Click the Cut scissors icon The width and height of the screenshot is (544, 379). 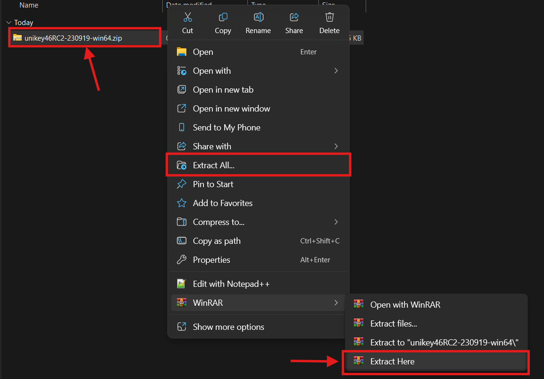click(187, 17)
